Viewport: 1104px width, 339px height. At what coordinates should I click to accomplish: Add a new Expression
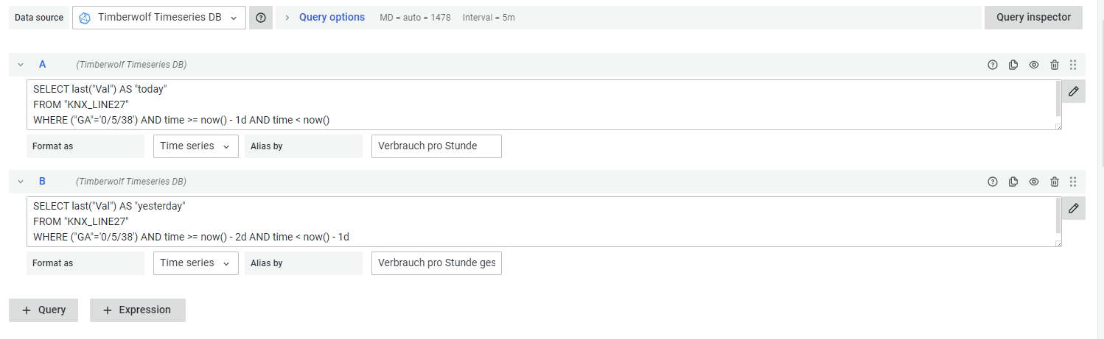pyautogui.click(x=137, y=310)
